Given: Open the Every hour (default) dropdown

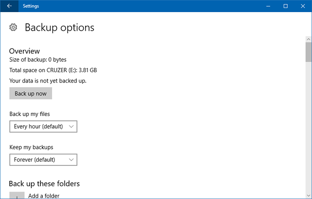Looking at the screenshot, I should tap(43, 126).
